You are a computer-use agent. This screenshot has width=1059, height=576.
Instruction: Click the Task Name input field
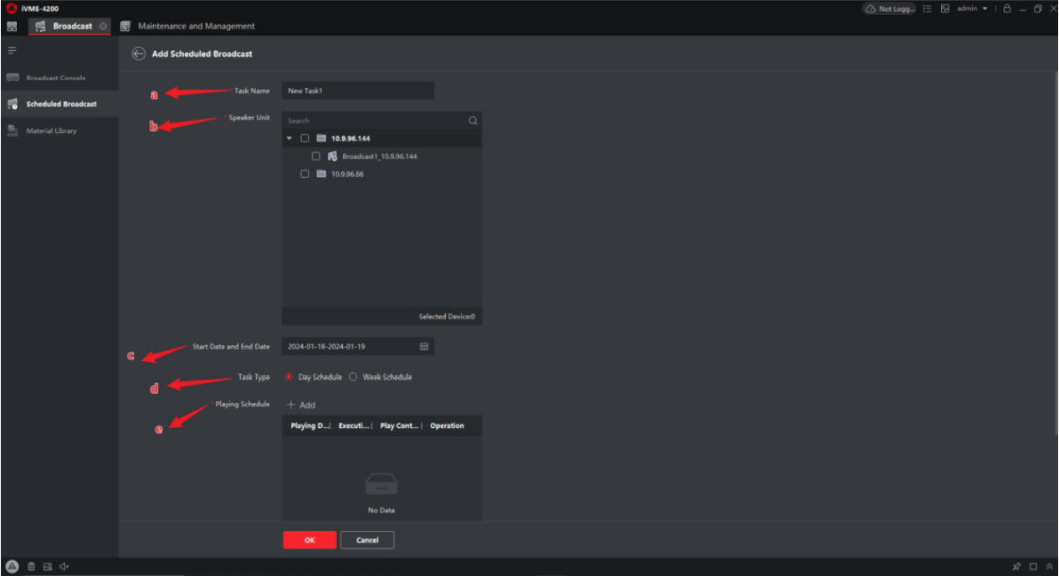[358, 90]
